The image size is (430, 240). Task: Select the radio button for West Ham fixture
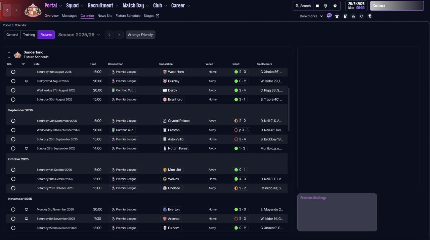tap(13, 72)
